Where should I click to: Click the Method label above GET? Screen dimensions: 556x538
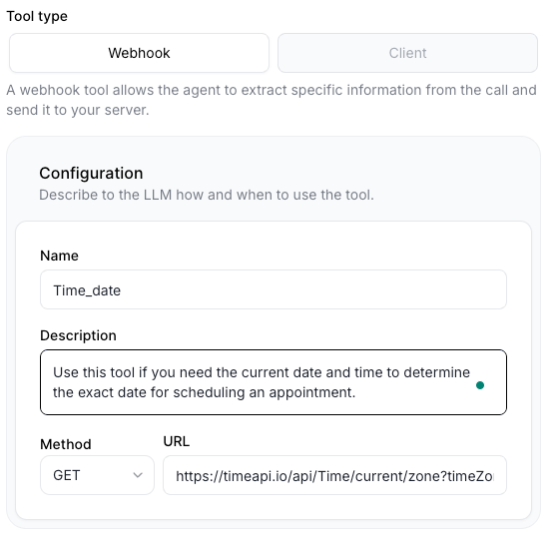[66, 444]
